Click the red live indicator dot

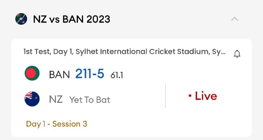[x=190, y=96]
